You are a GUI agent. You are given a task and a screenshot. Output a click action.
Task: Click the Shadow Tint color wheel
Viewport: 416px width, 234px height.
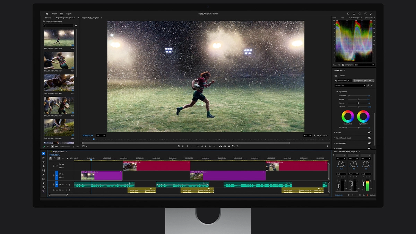pyautogui.click(x=348, y=116)
